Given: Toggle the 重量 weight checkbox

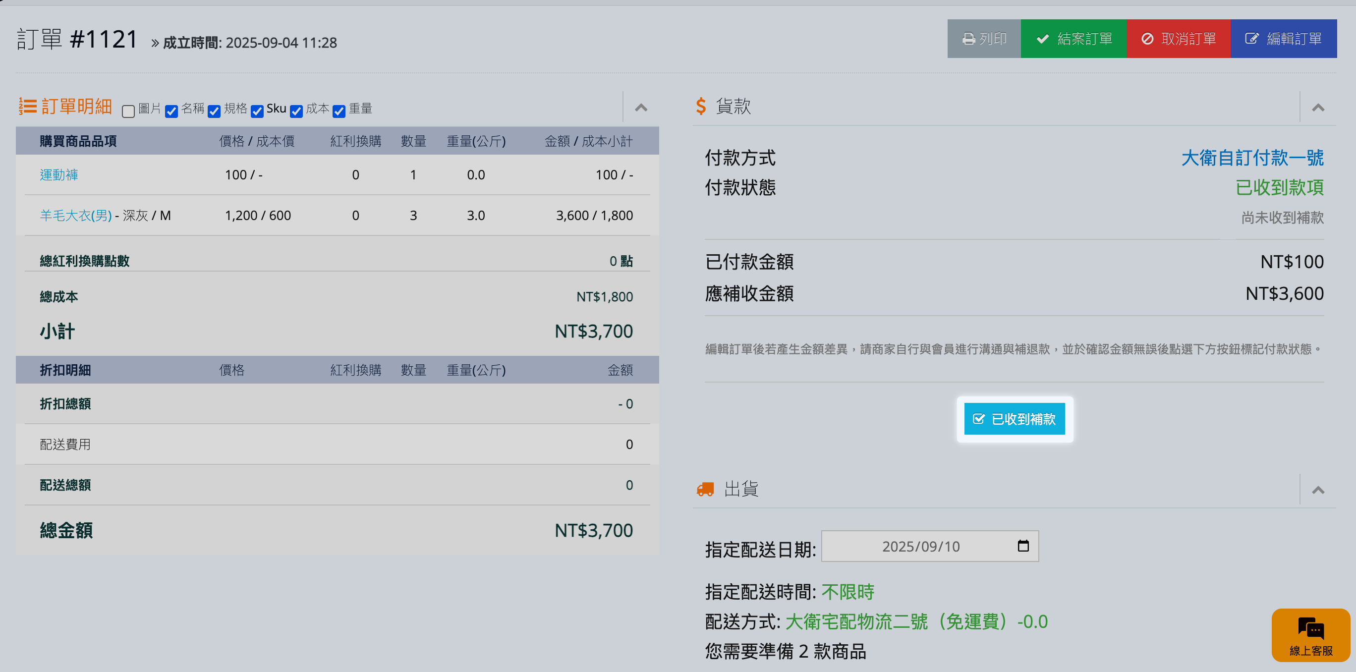Looking at the screenshot, I should pos(339,111).
